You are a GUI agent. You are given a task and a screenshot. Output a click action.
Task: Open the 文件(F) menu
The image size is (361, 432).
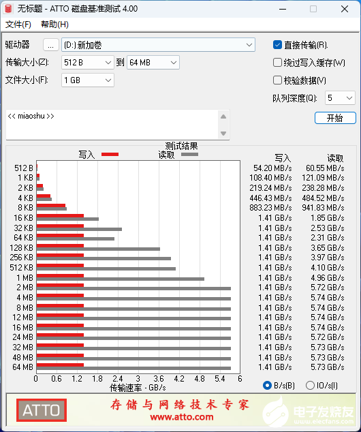[18, 25]
